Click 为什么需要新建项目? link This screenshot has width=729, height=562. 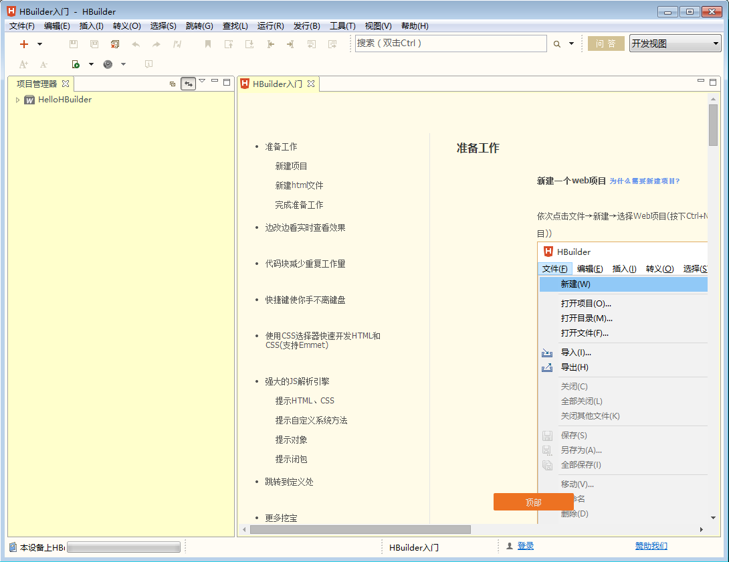(644, 181)
